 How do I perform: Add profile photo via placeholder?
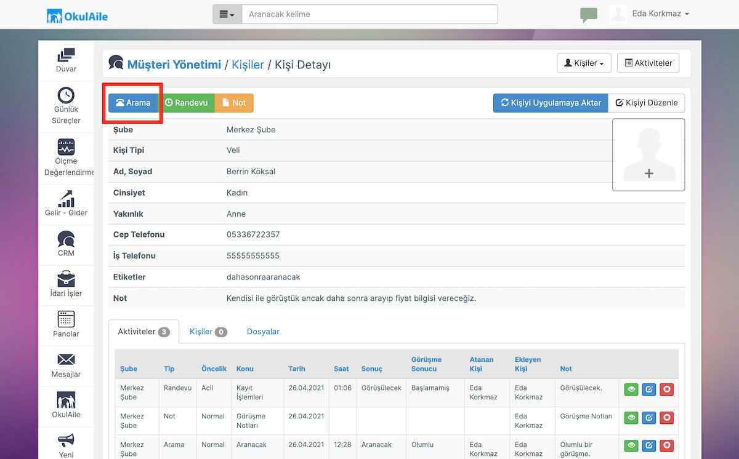pyautogui.click(x=648, y=154)
